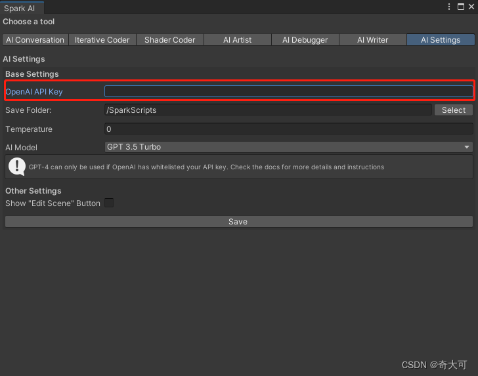Viewport: 478px width, 376px height.
Task: Click the Temperature value field
Action: click(x=288, y=129)
